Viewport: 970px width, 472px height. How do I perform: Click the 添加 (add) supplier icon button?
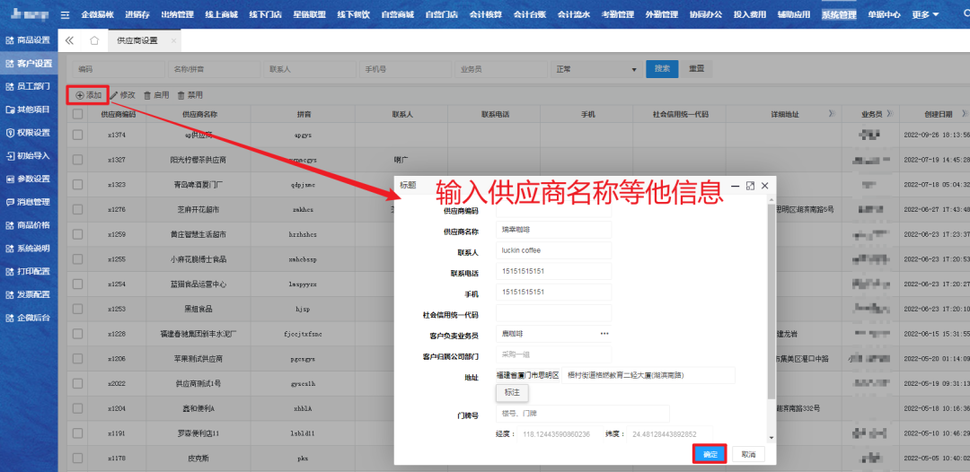click(x=80, y=95)
